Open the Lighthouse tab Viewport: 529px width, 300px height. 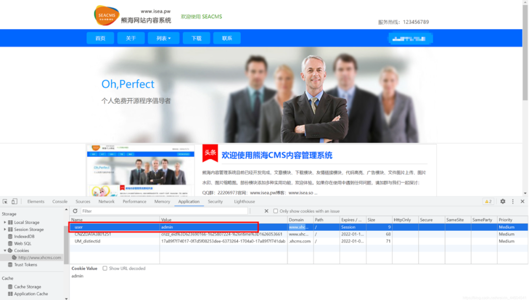(x=244, y=201)
